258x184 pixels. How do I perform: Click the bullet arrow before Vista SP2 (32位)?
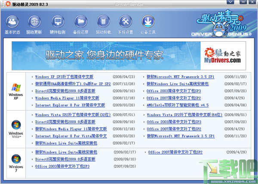32,115
